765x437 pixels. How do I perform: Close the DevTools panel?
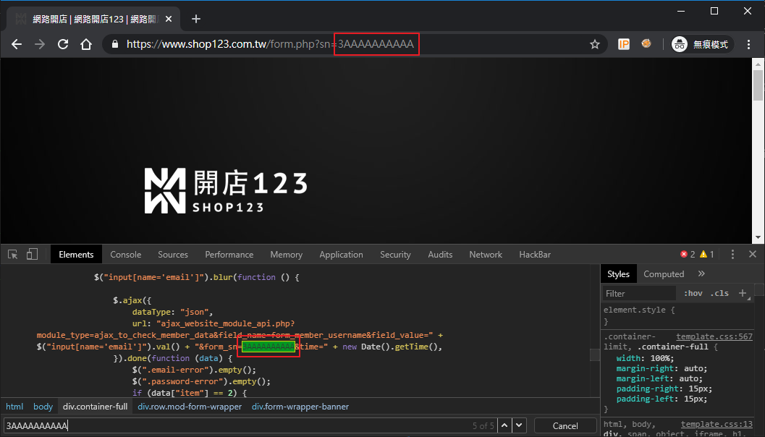[x=752, y=254]
